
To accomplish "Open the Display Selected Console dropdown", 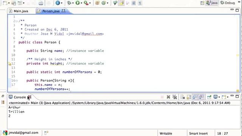I will (219, 97).
